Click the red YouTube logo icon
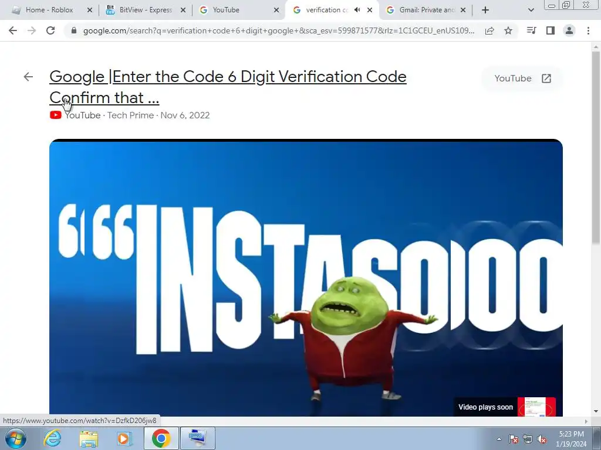 pos(56,115)
